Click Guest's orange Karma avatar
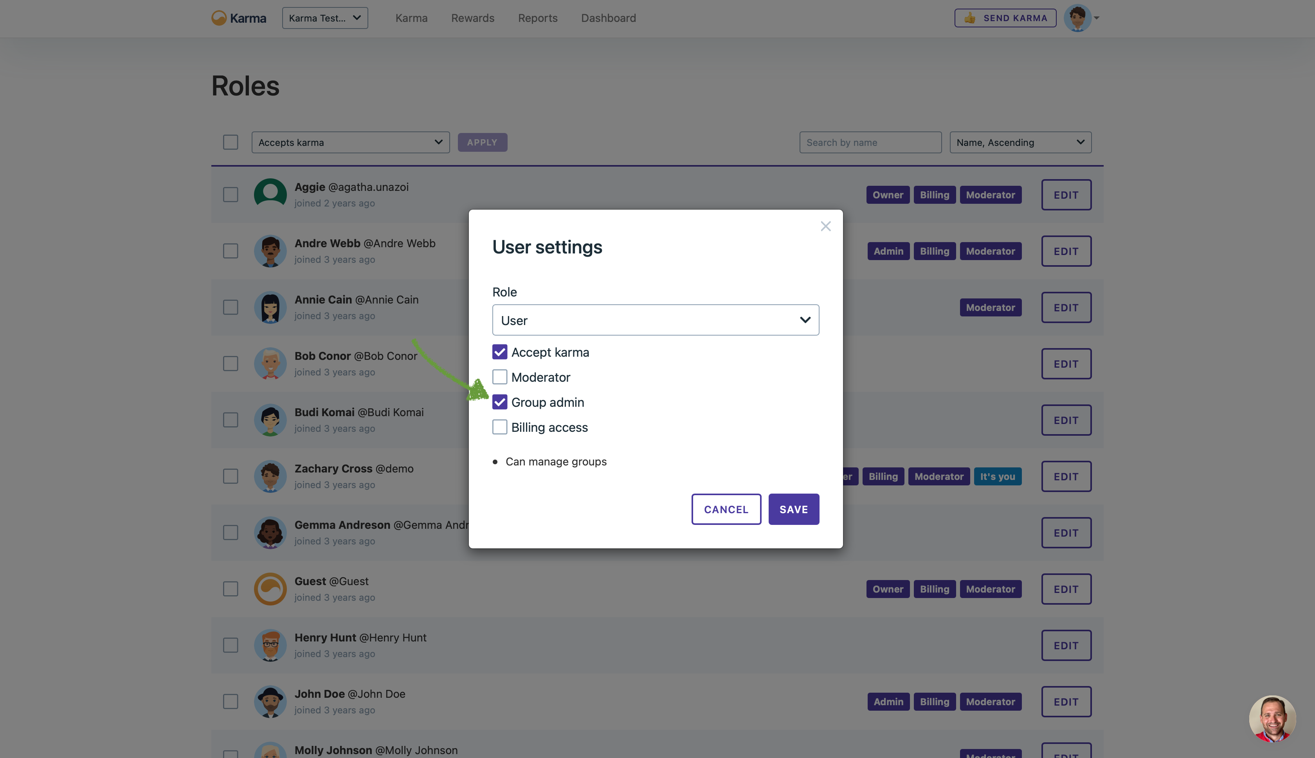 pos(270,589)
